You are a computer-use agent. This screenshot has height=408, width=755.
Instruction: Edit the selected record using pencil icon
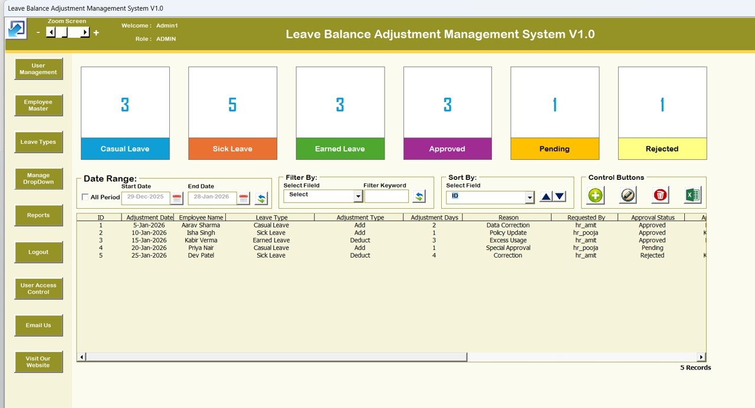click(627, 194)
